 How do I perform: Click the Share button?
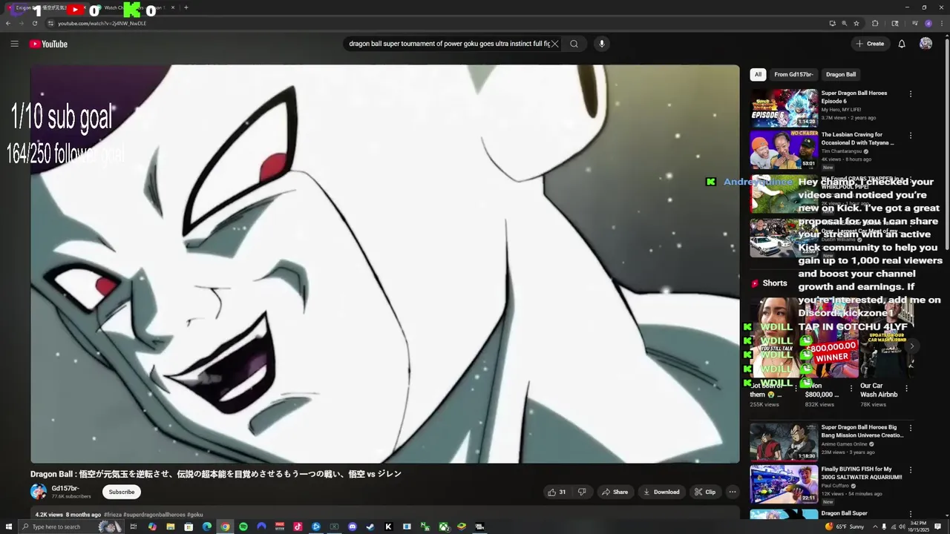pos(615,492)
